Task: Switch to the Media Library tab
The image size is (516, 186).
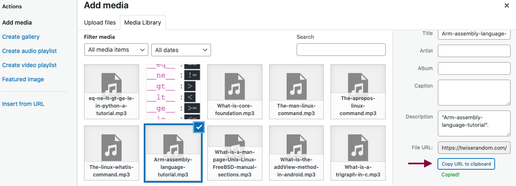Action: [x=143, y=23]
